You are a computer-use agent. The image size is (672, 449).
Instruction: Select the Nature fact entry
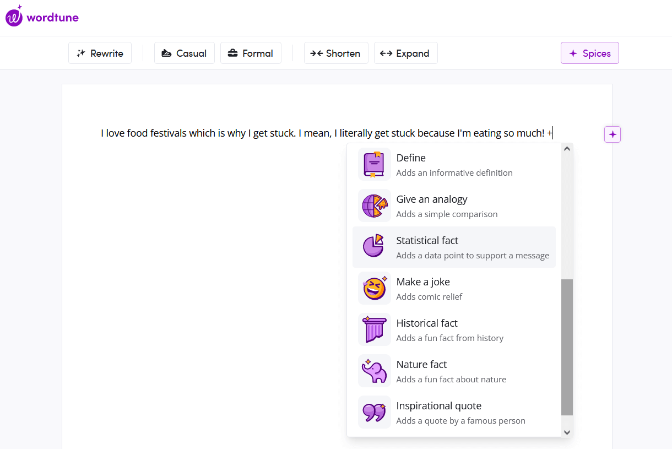click(x=454, y=371)
